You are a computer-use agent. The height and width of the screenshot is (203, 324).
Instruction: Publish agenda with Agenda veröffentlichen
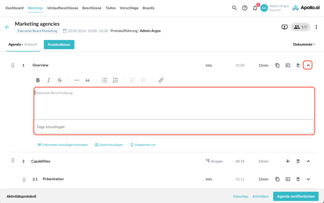pos(295,196)
